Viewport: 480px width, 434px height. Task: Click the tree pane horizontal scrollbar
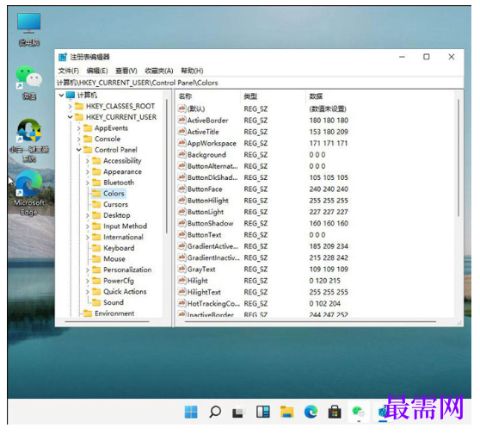pos(108,321)
